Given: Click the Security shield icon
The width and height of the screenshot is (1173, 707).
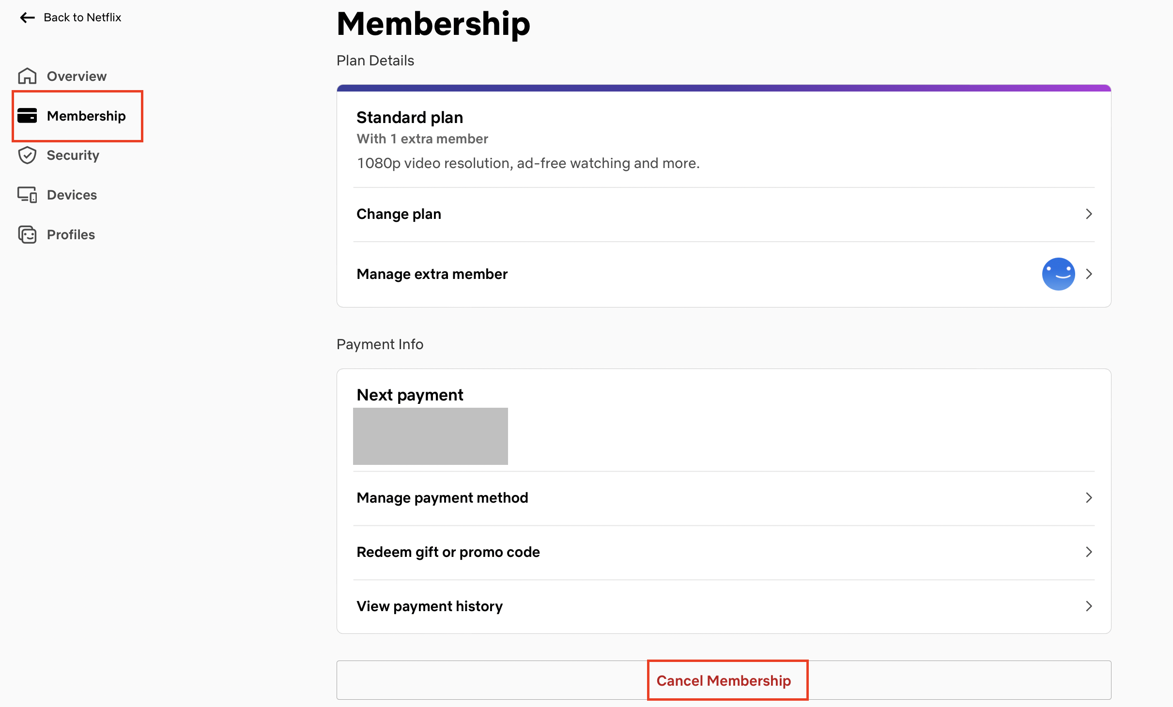Looking at the screenshot, I should (27, 155).
